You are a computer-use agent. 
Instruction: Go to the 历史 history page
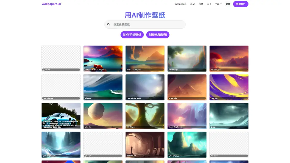point(192,4)
